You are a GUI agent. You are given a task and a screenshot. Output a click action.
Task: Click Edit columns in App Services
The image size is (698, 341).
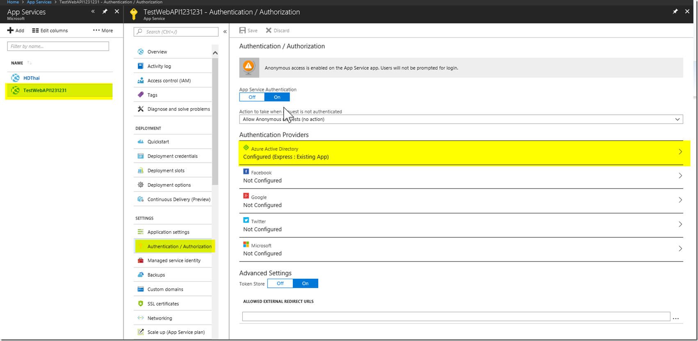[x=50, y=30]
